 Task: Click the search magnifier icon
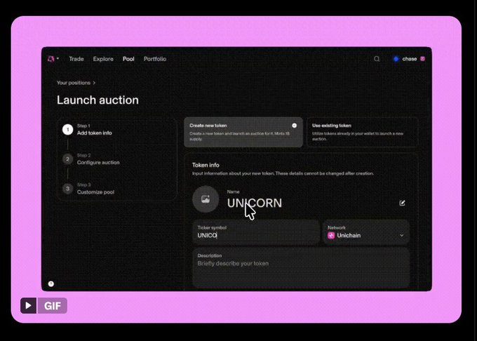(x=377, y=59)
